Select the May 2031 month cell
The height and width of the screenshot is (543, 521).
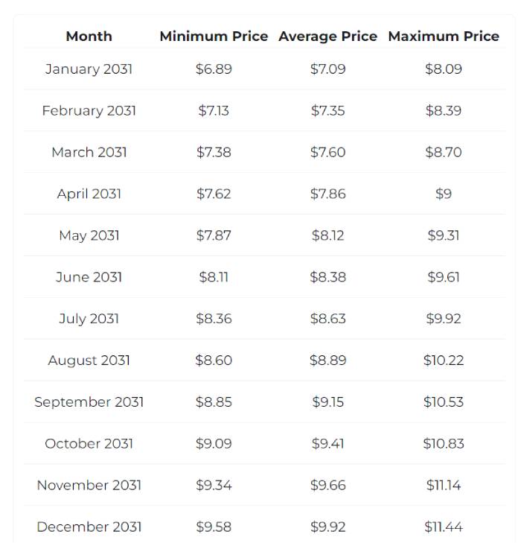pyautogui.click(x=89, y=235)
